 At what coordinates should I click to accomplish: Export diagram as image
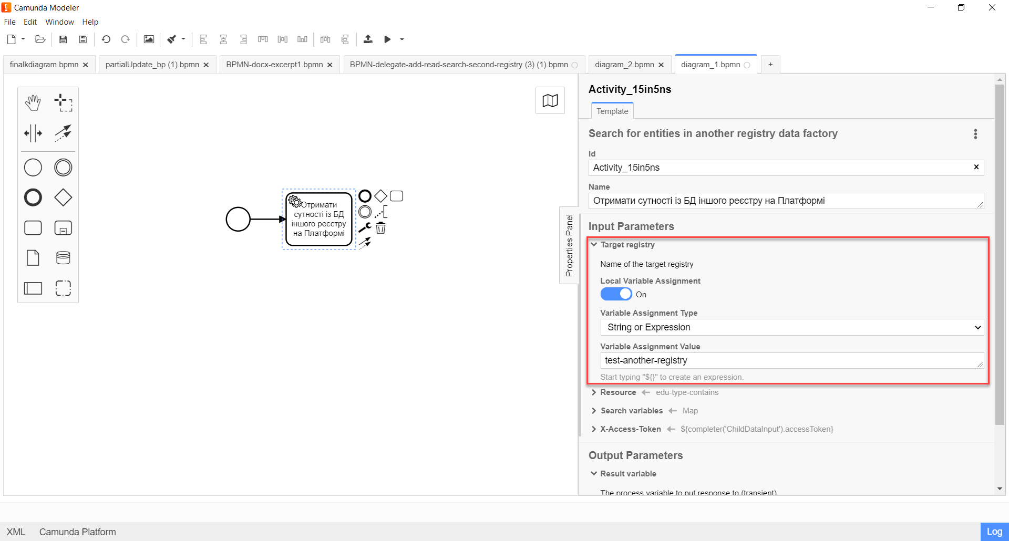149,39
